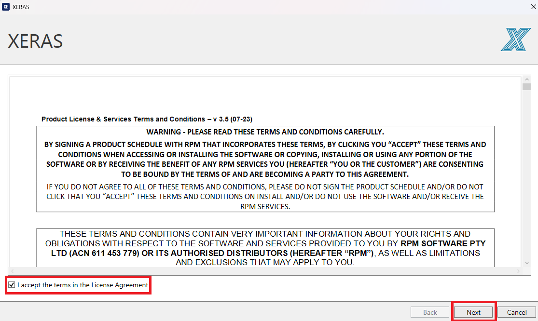This screenshot has height=321, width=538.
Task: Click the XERAS title text in the header
Action: point(35,41)
